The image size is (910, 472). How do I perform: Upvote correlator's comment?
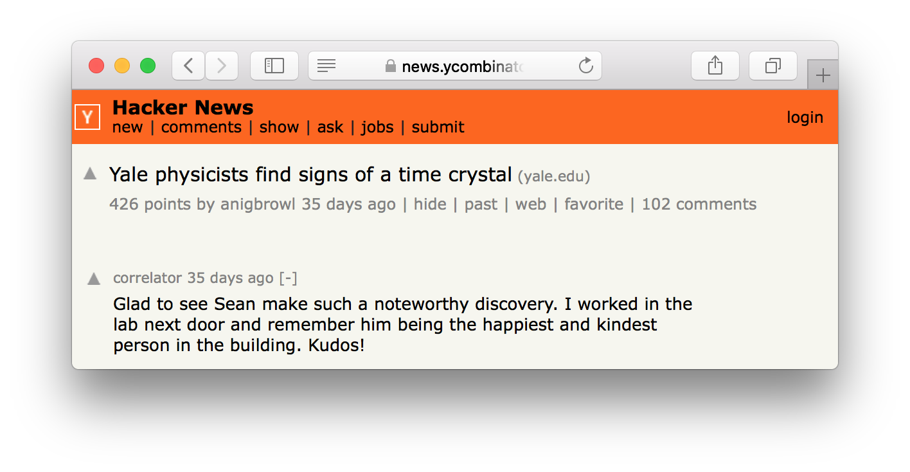click(x=94, y=278)
